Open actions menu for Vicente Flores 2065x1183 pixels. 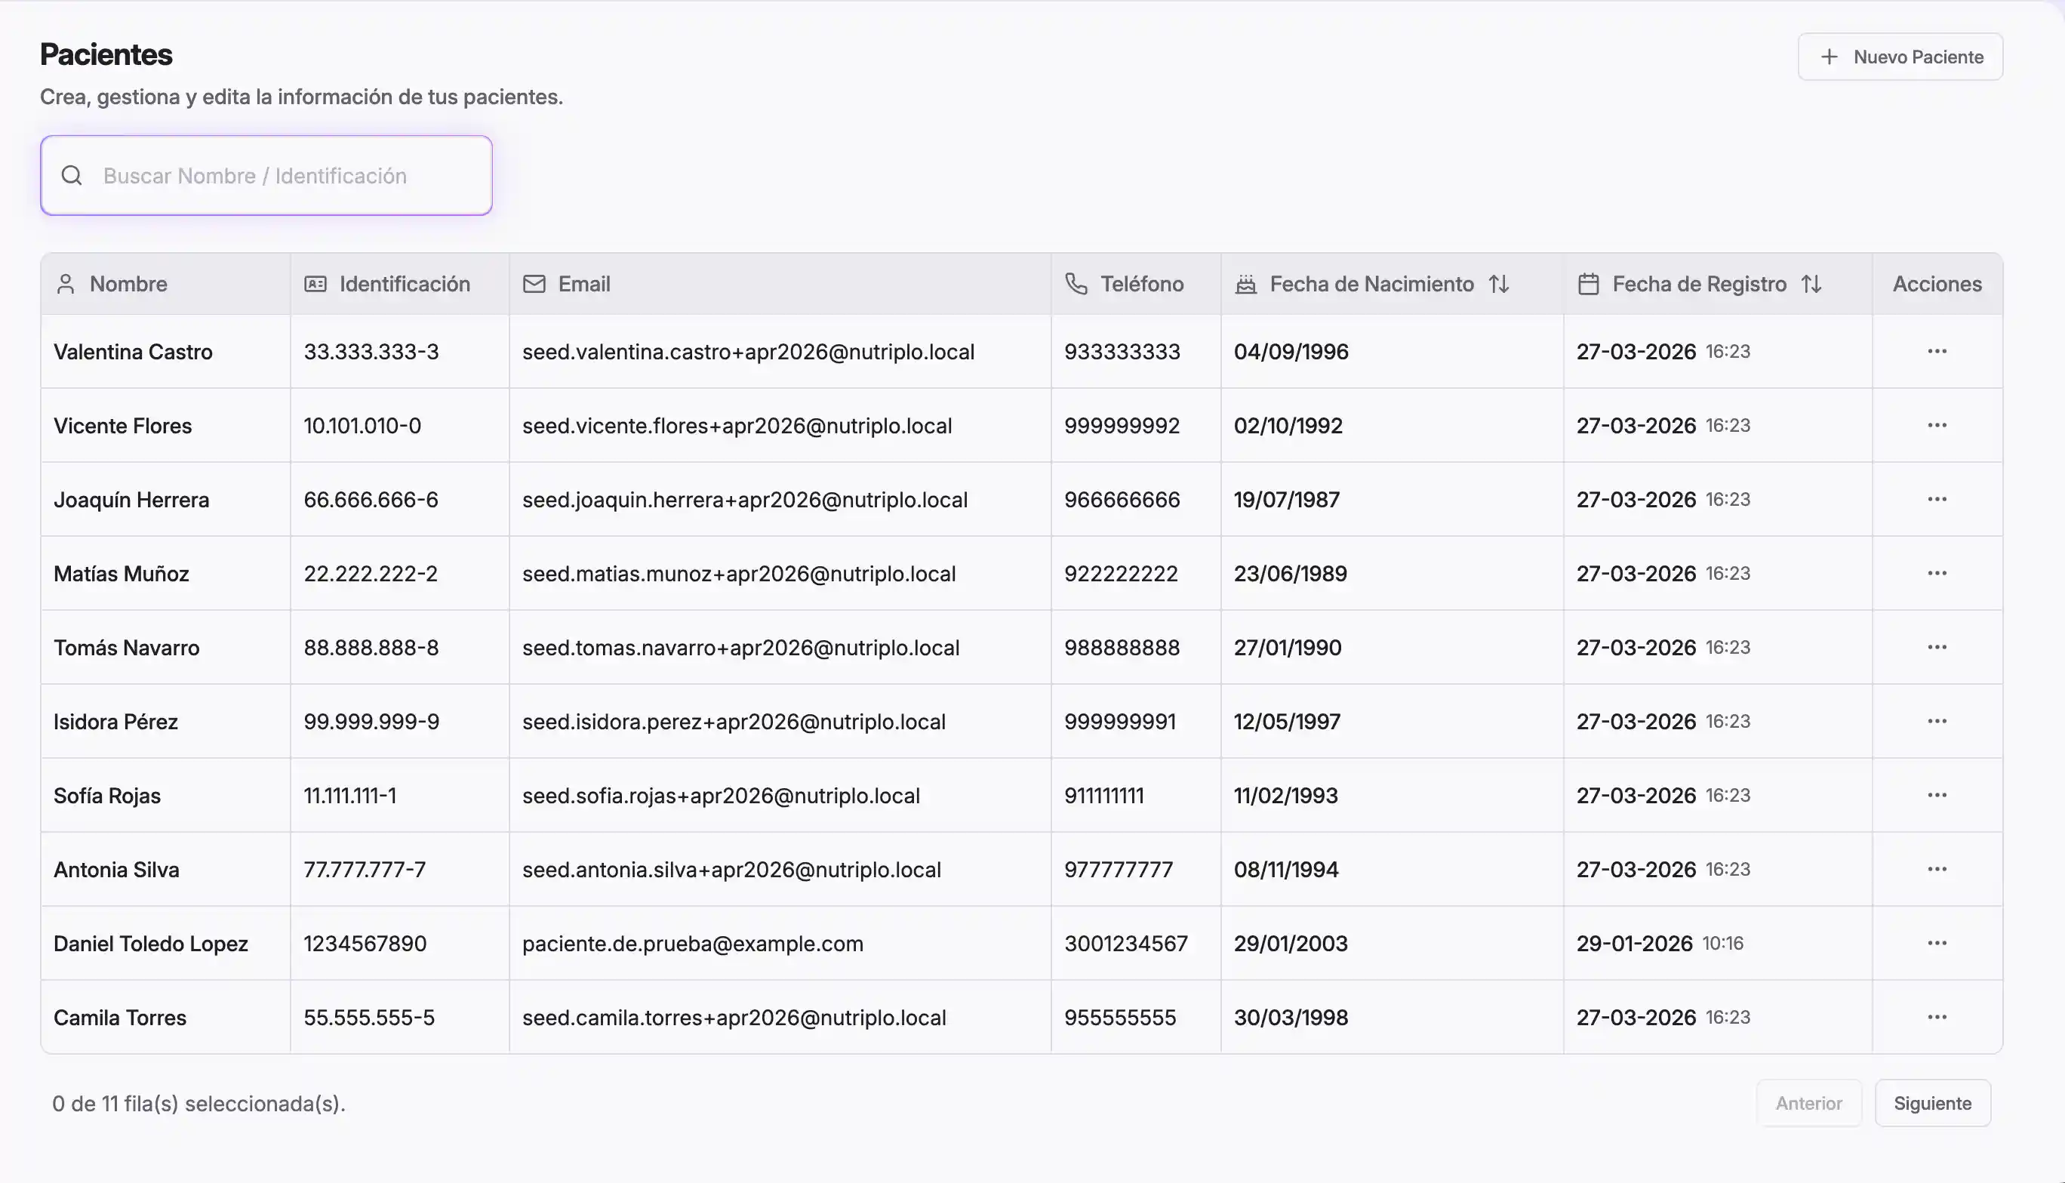[x=1937, y=425]
